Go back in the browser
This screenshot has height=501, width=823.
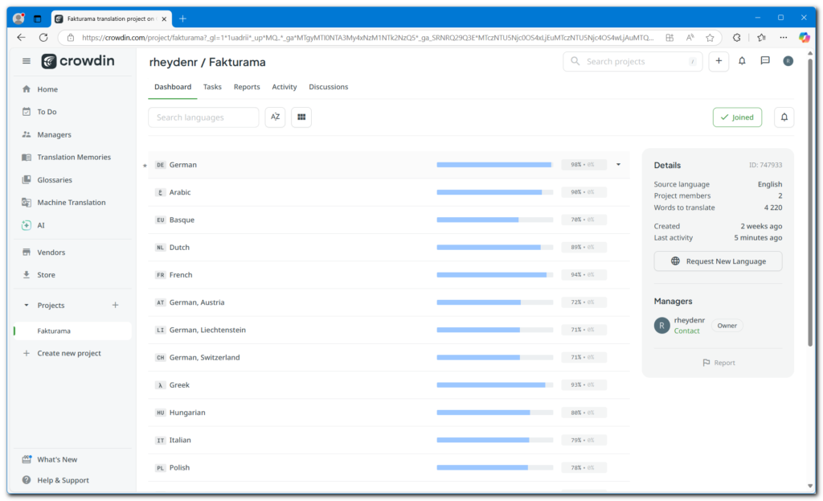pyautogui.click(x=21, y=37)
